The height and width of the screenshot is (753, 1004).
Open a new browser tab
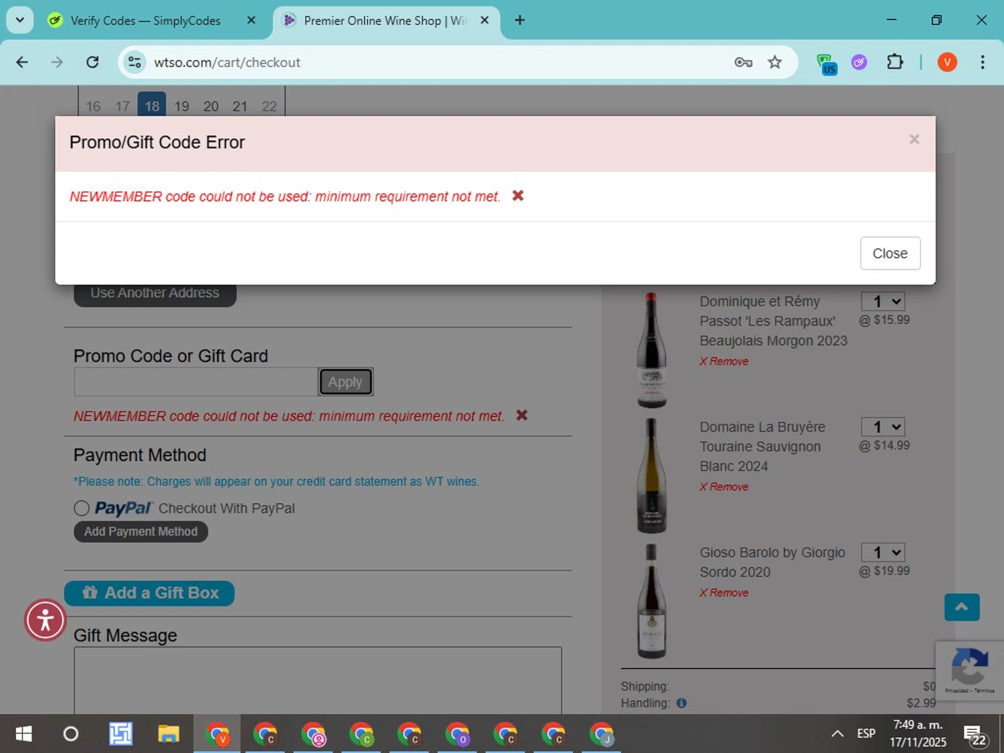point(519,20)
